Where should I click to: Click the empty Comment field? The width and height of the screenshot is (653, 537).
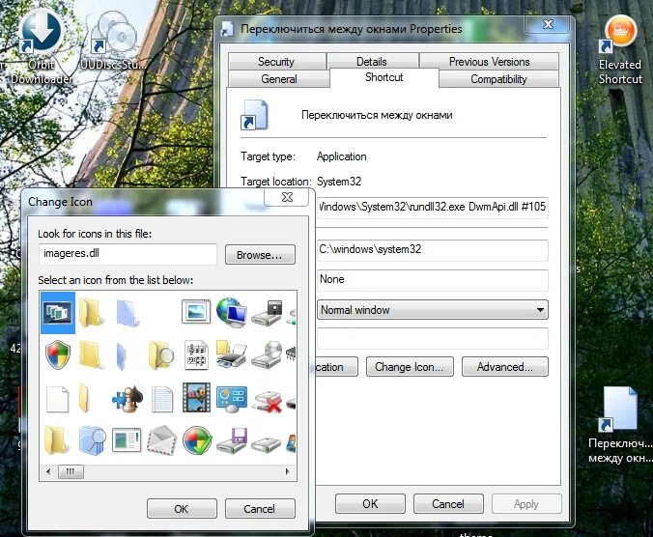(x=433, y=338)
